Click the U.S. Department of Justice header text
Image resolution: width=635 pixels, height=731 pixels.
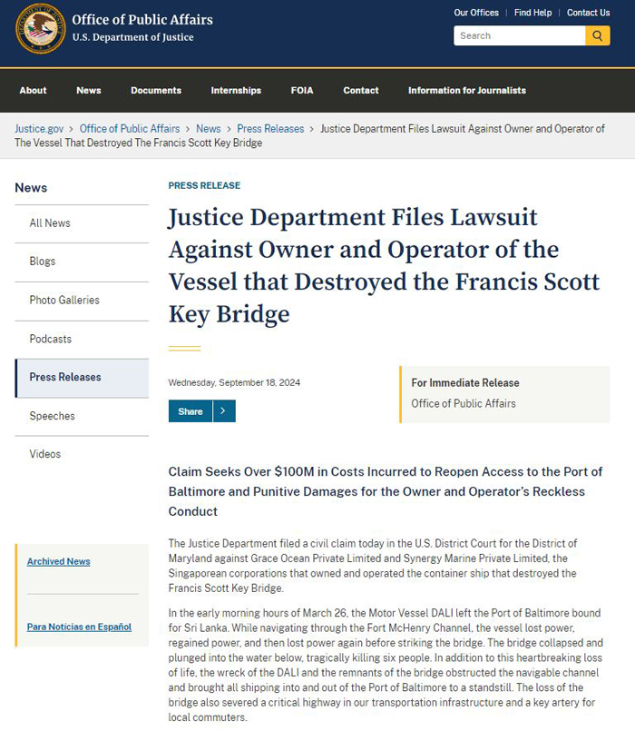[132, 37]
